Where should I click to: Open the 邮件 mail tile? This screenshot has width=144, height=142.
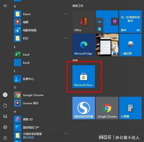[x=130, y=22]
